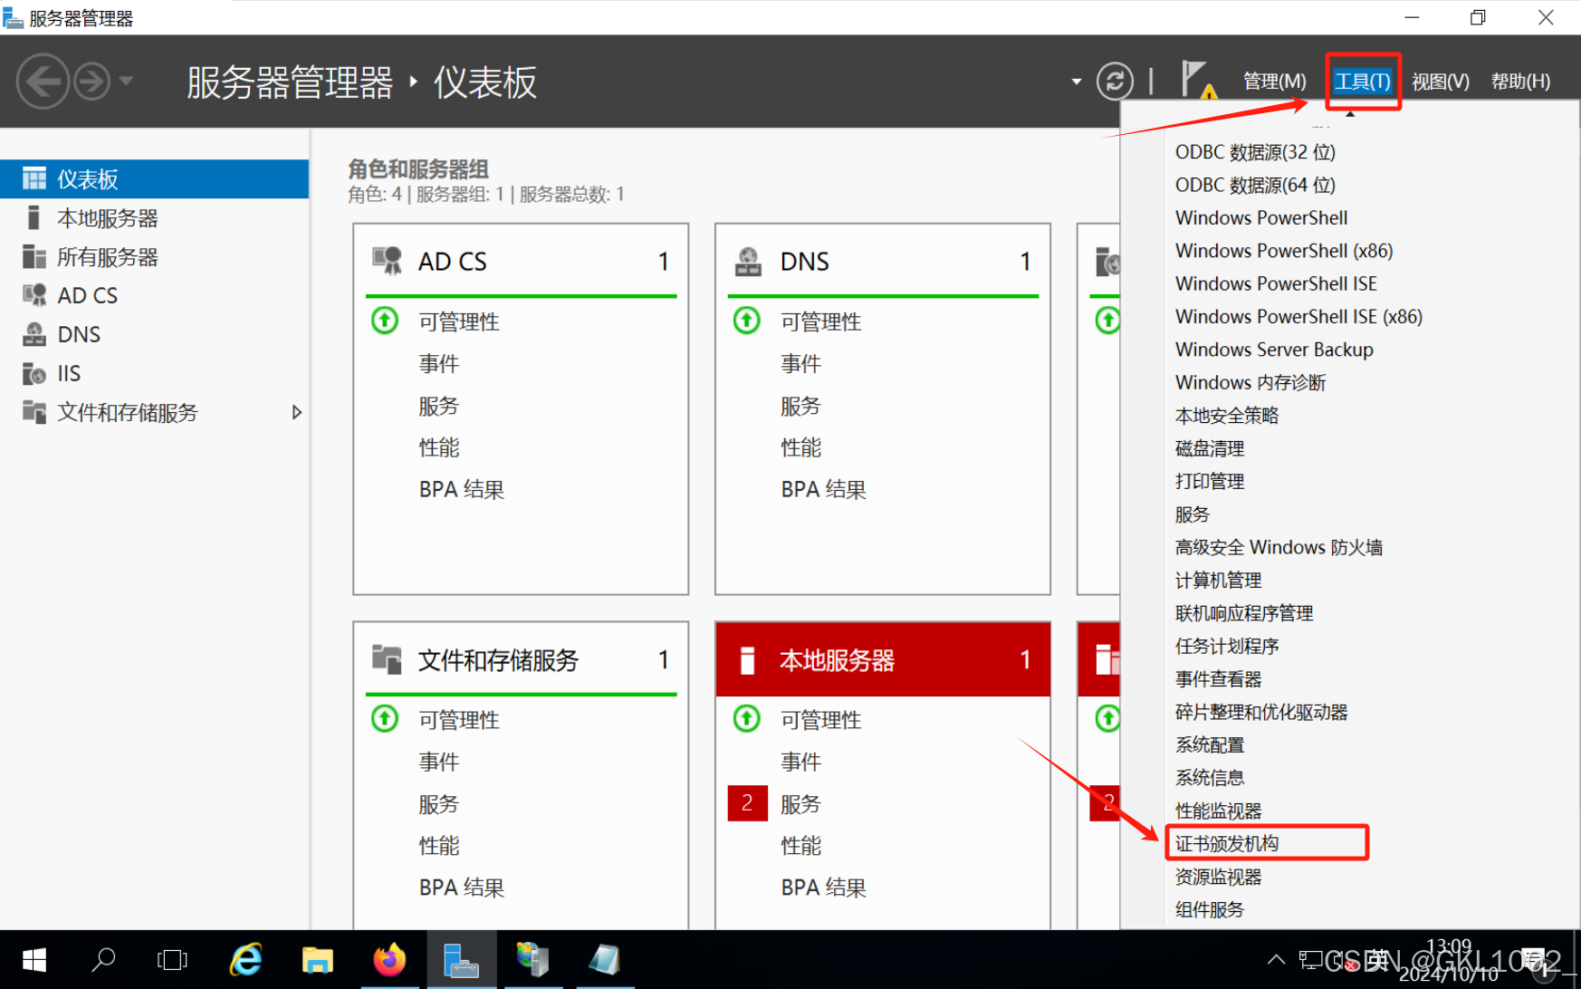Click the IIS sidebar icon
This screenshot has width=1581, height=989.
[34, 373]
